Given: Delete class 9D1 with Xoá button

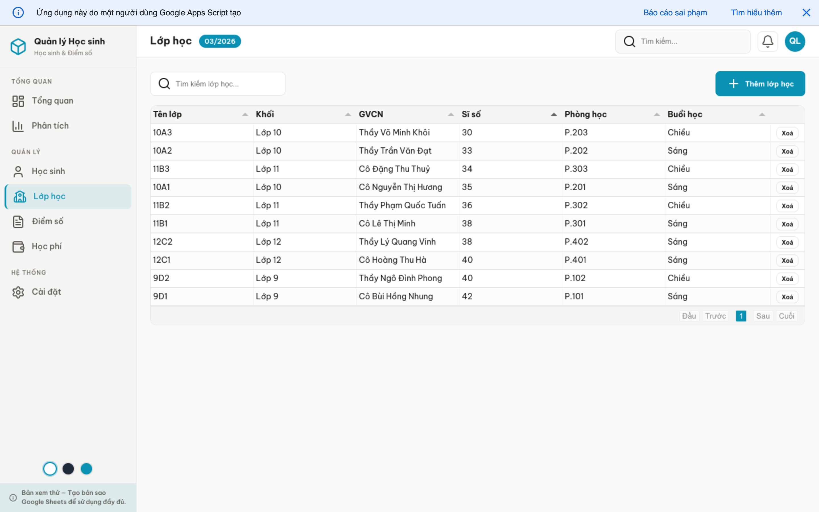Looking at the screenshot, I should click(x=787, y=297).
